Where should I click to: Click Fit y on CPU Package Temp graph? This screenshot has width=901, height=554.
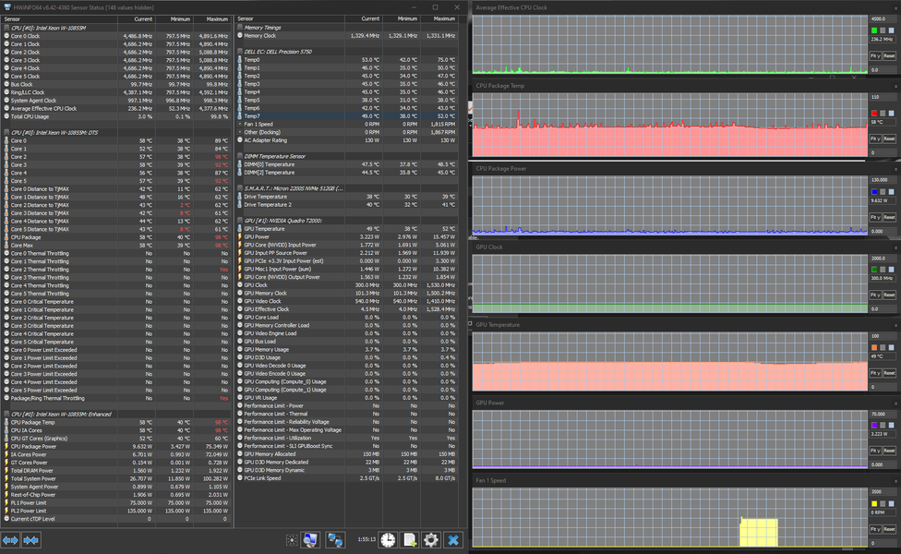tap(875, 138)
